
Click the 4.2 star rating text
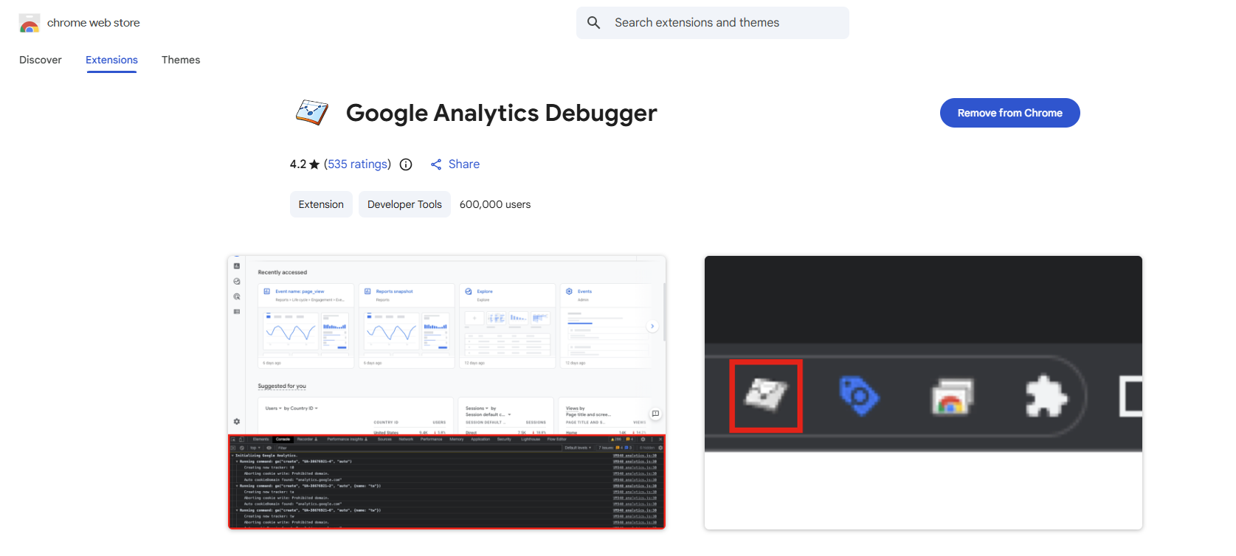pos(305,164)
